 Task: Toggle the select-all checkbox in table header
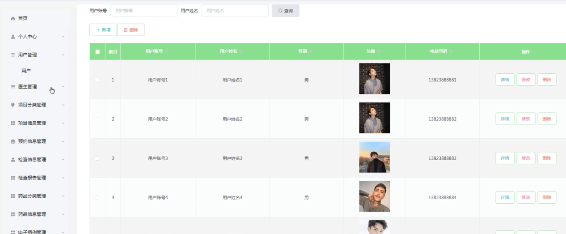pyautogui.click(x=97, y=52)
